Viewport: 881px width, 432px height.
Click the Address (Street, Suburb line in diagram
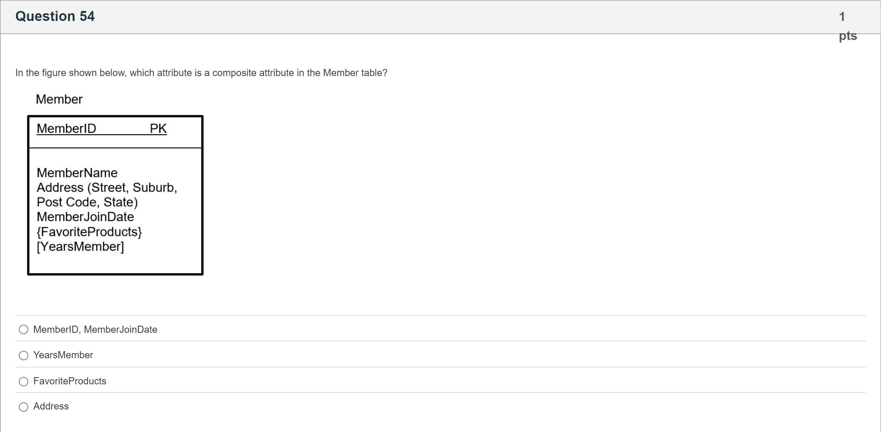coord(107,187)
